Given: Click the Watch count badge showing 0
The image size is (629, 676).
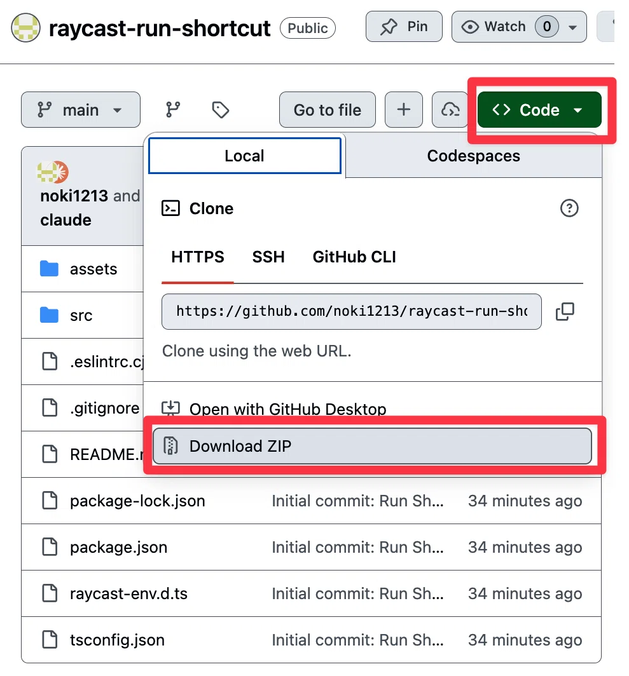Looking at the screenshot, I should coord(546,27).
